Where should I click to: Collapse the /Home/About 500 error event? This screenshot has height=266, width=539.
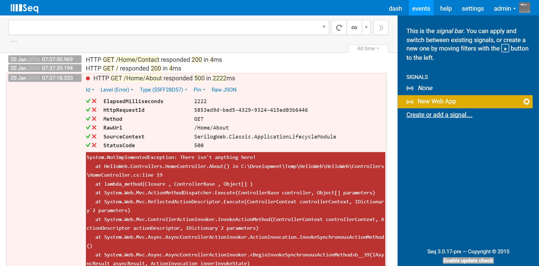pos(164,78)
